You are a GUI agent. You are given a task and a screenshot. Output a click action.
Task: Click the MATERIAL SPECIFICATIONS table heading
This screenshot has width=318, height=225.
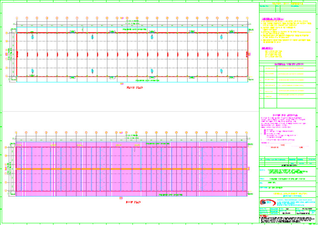[289, 64]
